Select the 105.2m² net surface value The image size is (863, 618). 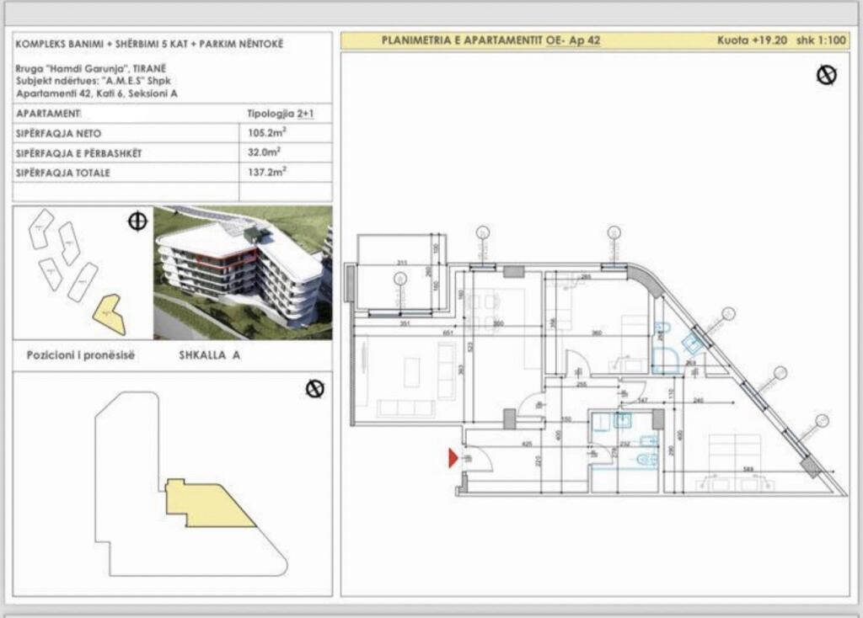coord(263,133)
